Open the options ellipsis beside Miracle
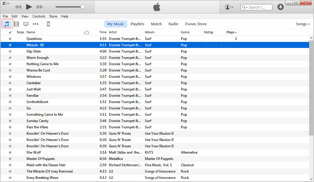314x182 pixels. point(42,45)
